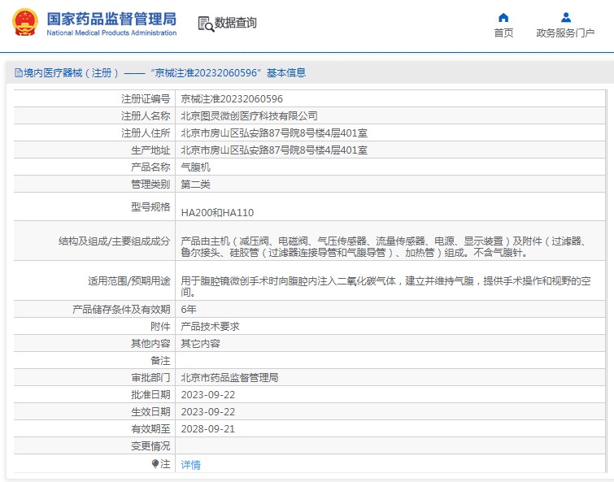Click the 首页 text link
Screen dimensions: 614x482
(503, 33)
